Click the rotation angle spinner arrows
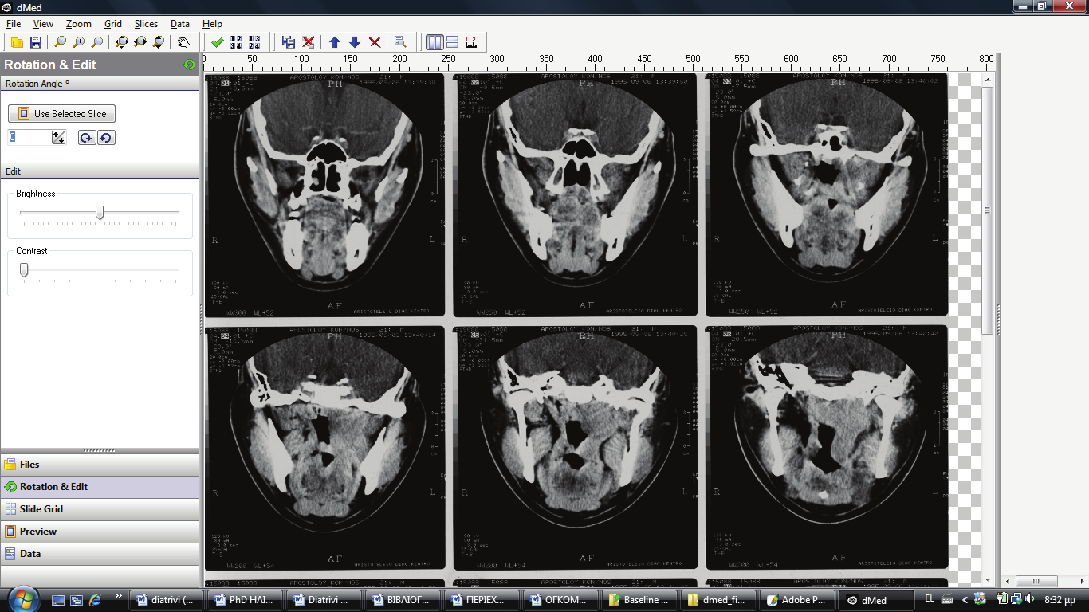Image resolution: width=1089 pixels, height=612 pixels. tap(58, 138)
